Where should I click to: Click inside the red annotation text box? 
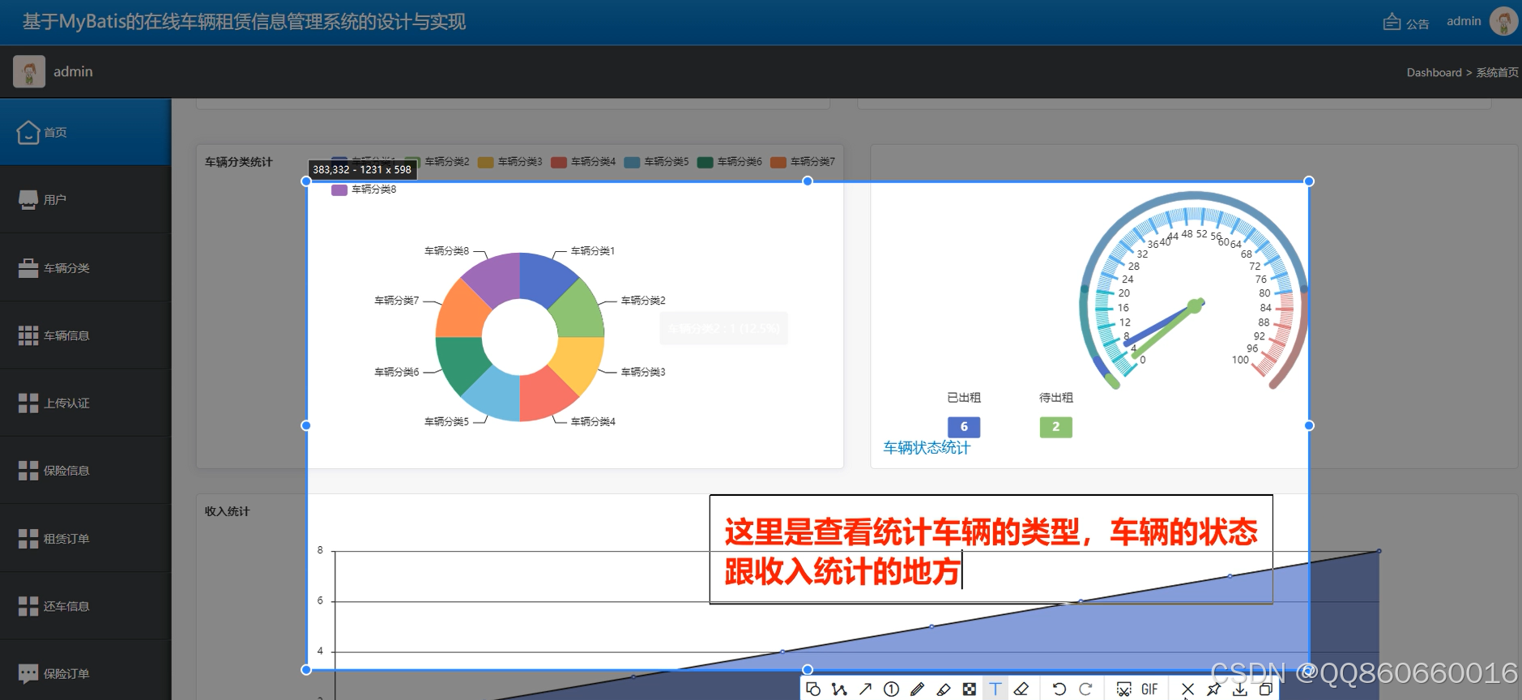coord(991,550)
